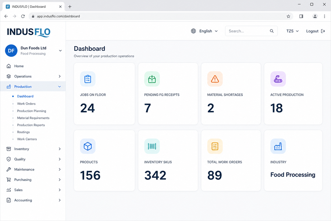The image size is (331, 221).
Task: Click the Production factory icon in sidebar
Action: point(9,87)
